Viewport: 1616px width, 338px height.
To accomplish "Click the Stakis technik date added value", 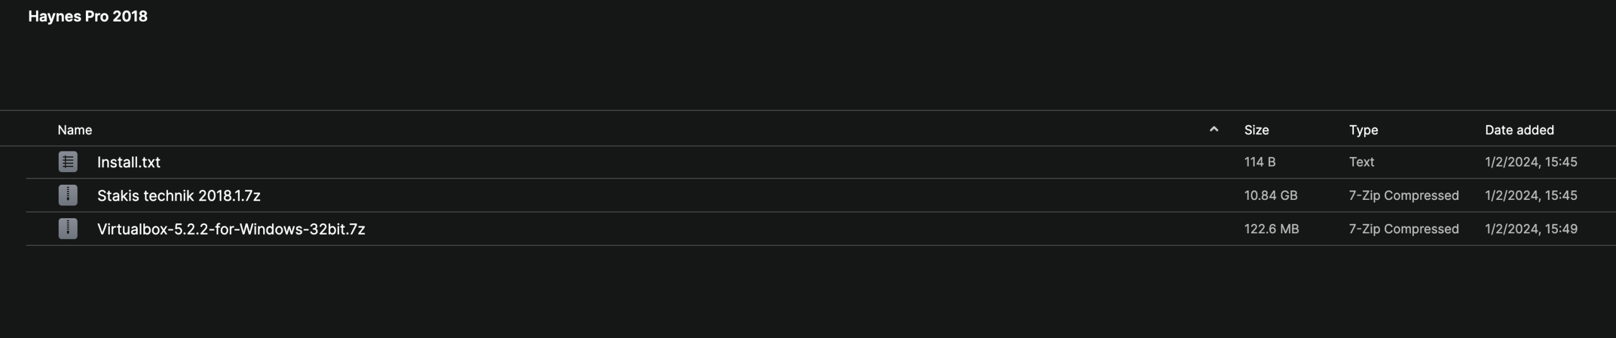I will (x=1530, y=195).
